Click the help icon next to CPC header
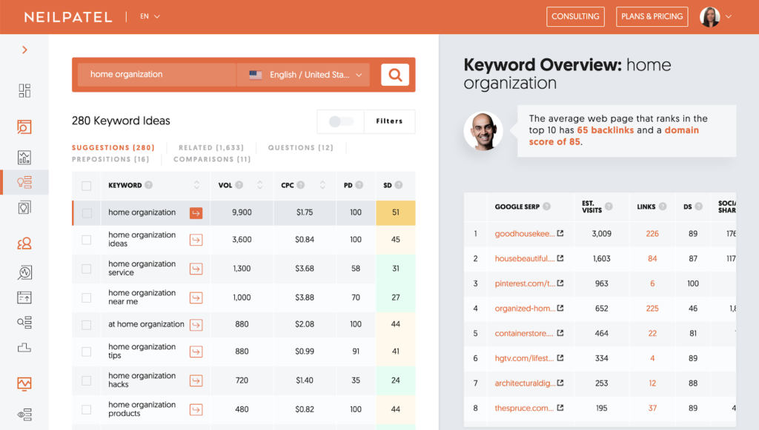This screenshot has width=759, height=430. pyautogui.click(x=301, y=185)
